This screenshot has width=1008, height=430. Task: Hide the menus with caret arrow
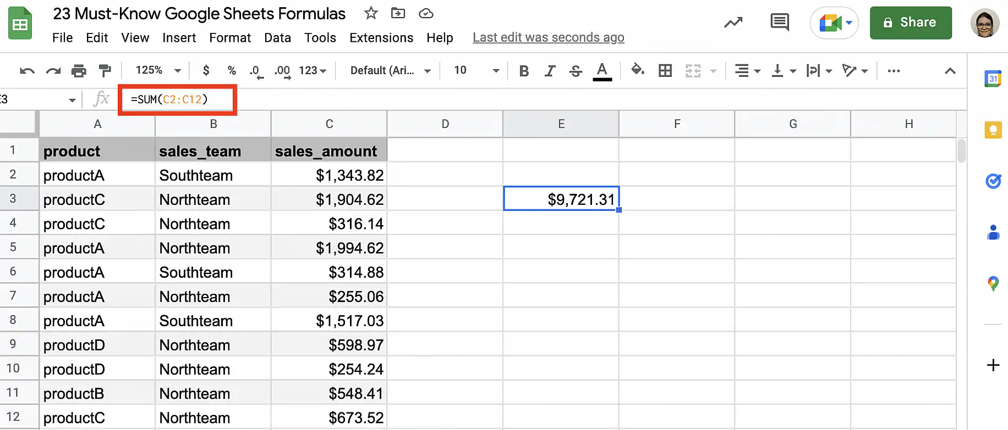click(950, 71)
